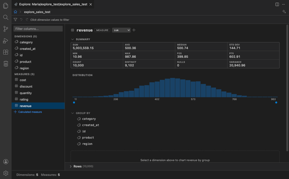This screenshot has width=289, height=179.
Task: Click the MEASURE badge next to revenue
Action: coord(102,30)
